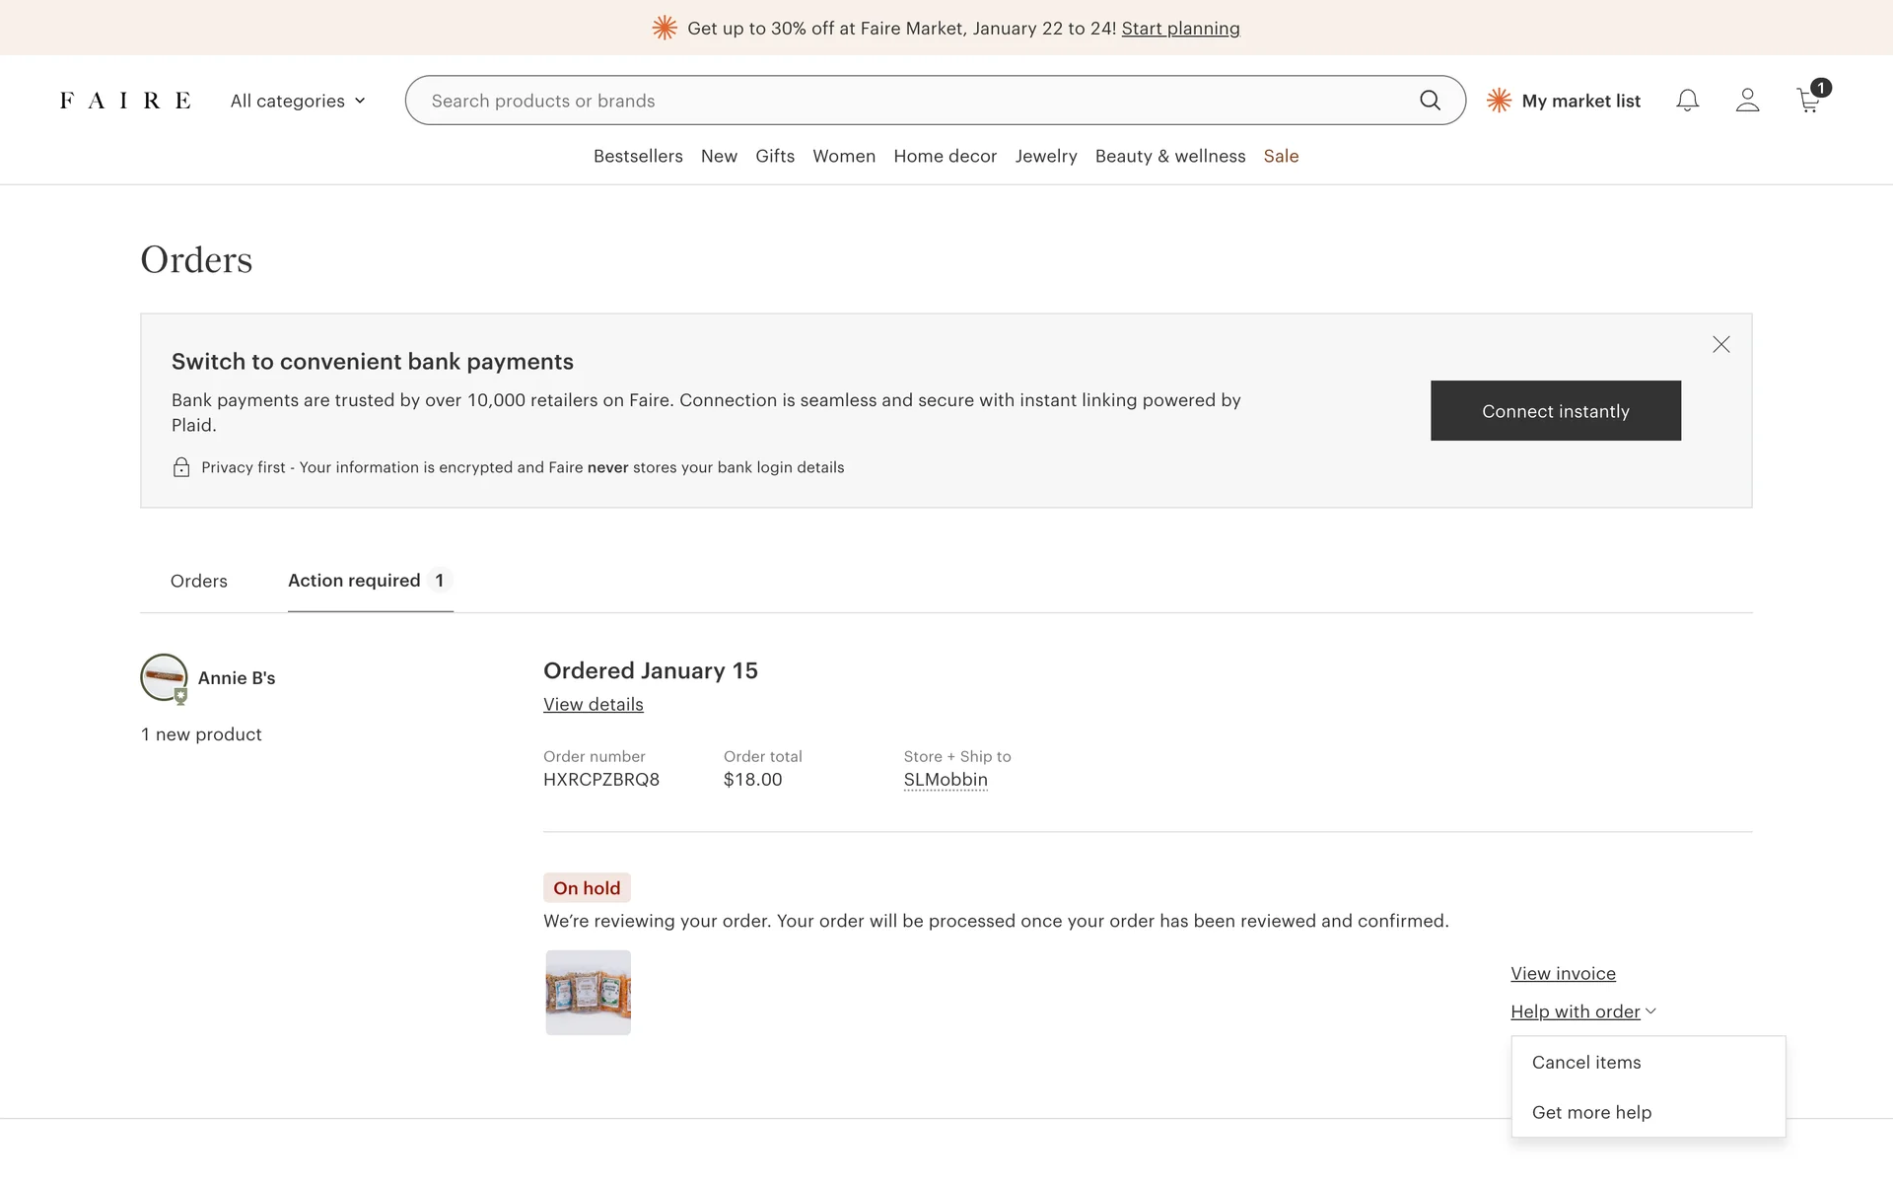Select Cancel items from the menu
Image resolution: width=1893 pixels, height=1183 pixels.
(x=1586, y=1063)
